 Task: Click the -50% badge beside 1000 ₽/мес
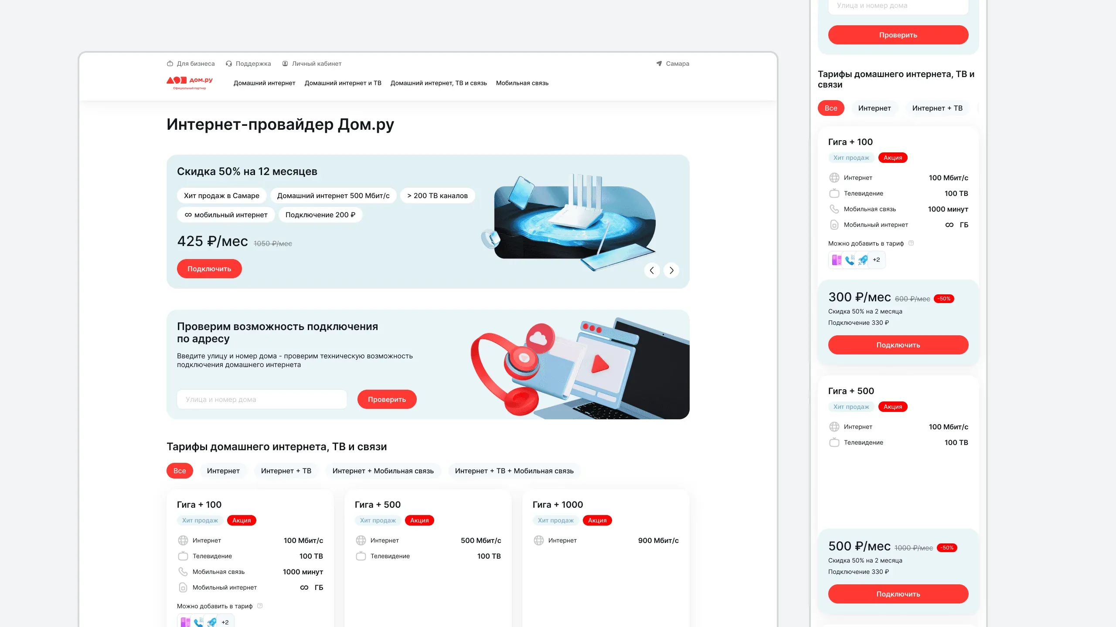point(947,548)
